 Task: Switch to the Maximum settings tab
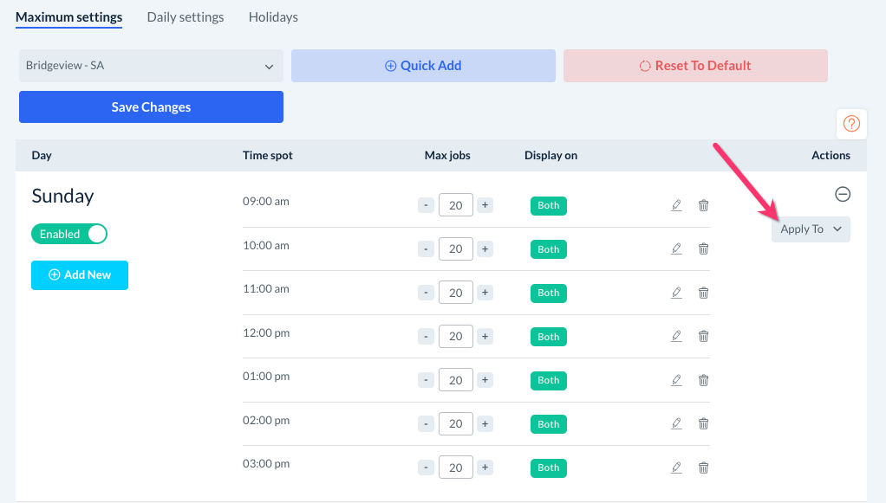[69, 17]
